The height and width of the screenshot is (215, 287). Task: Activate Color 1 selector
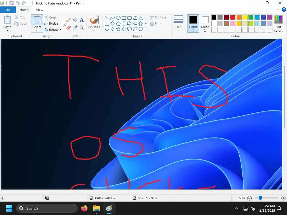pyautogui.click(x=193, y=24)
